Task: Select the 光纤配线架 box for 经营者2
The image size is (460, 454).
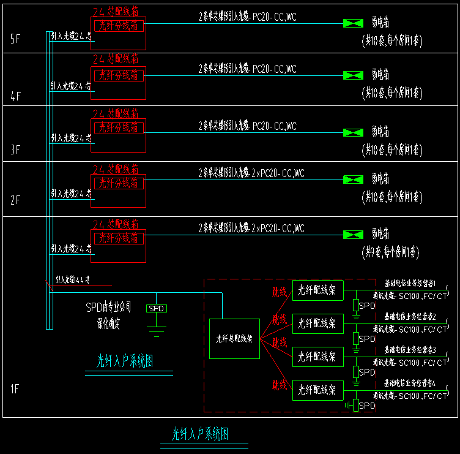Action: click(x=318, y=323)
